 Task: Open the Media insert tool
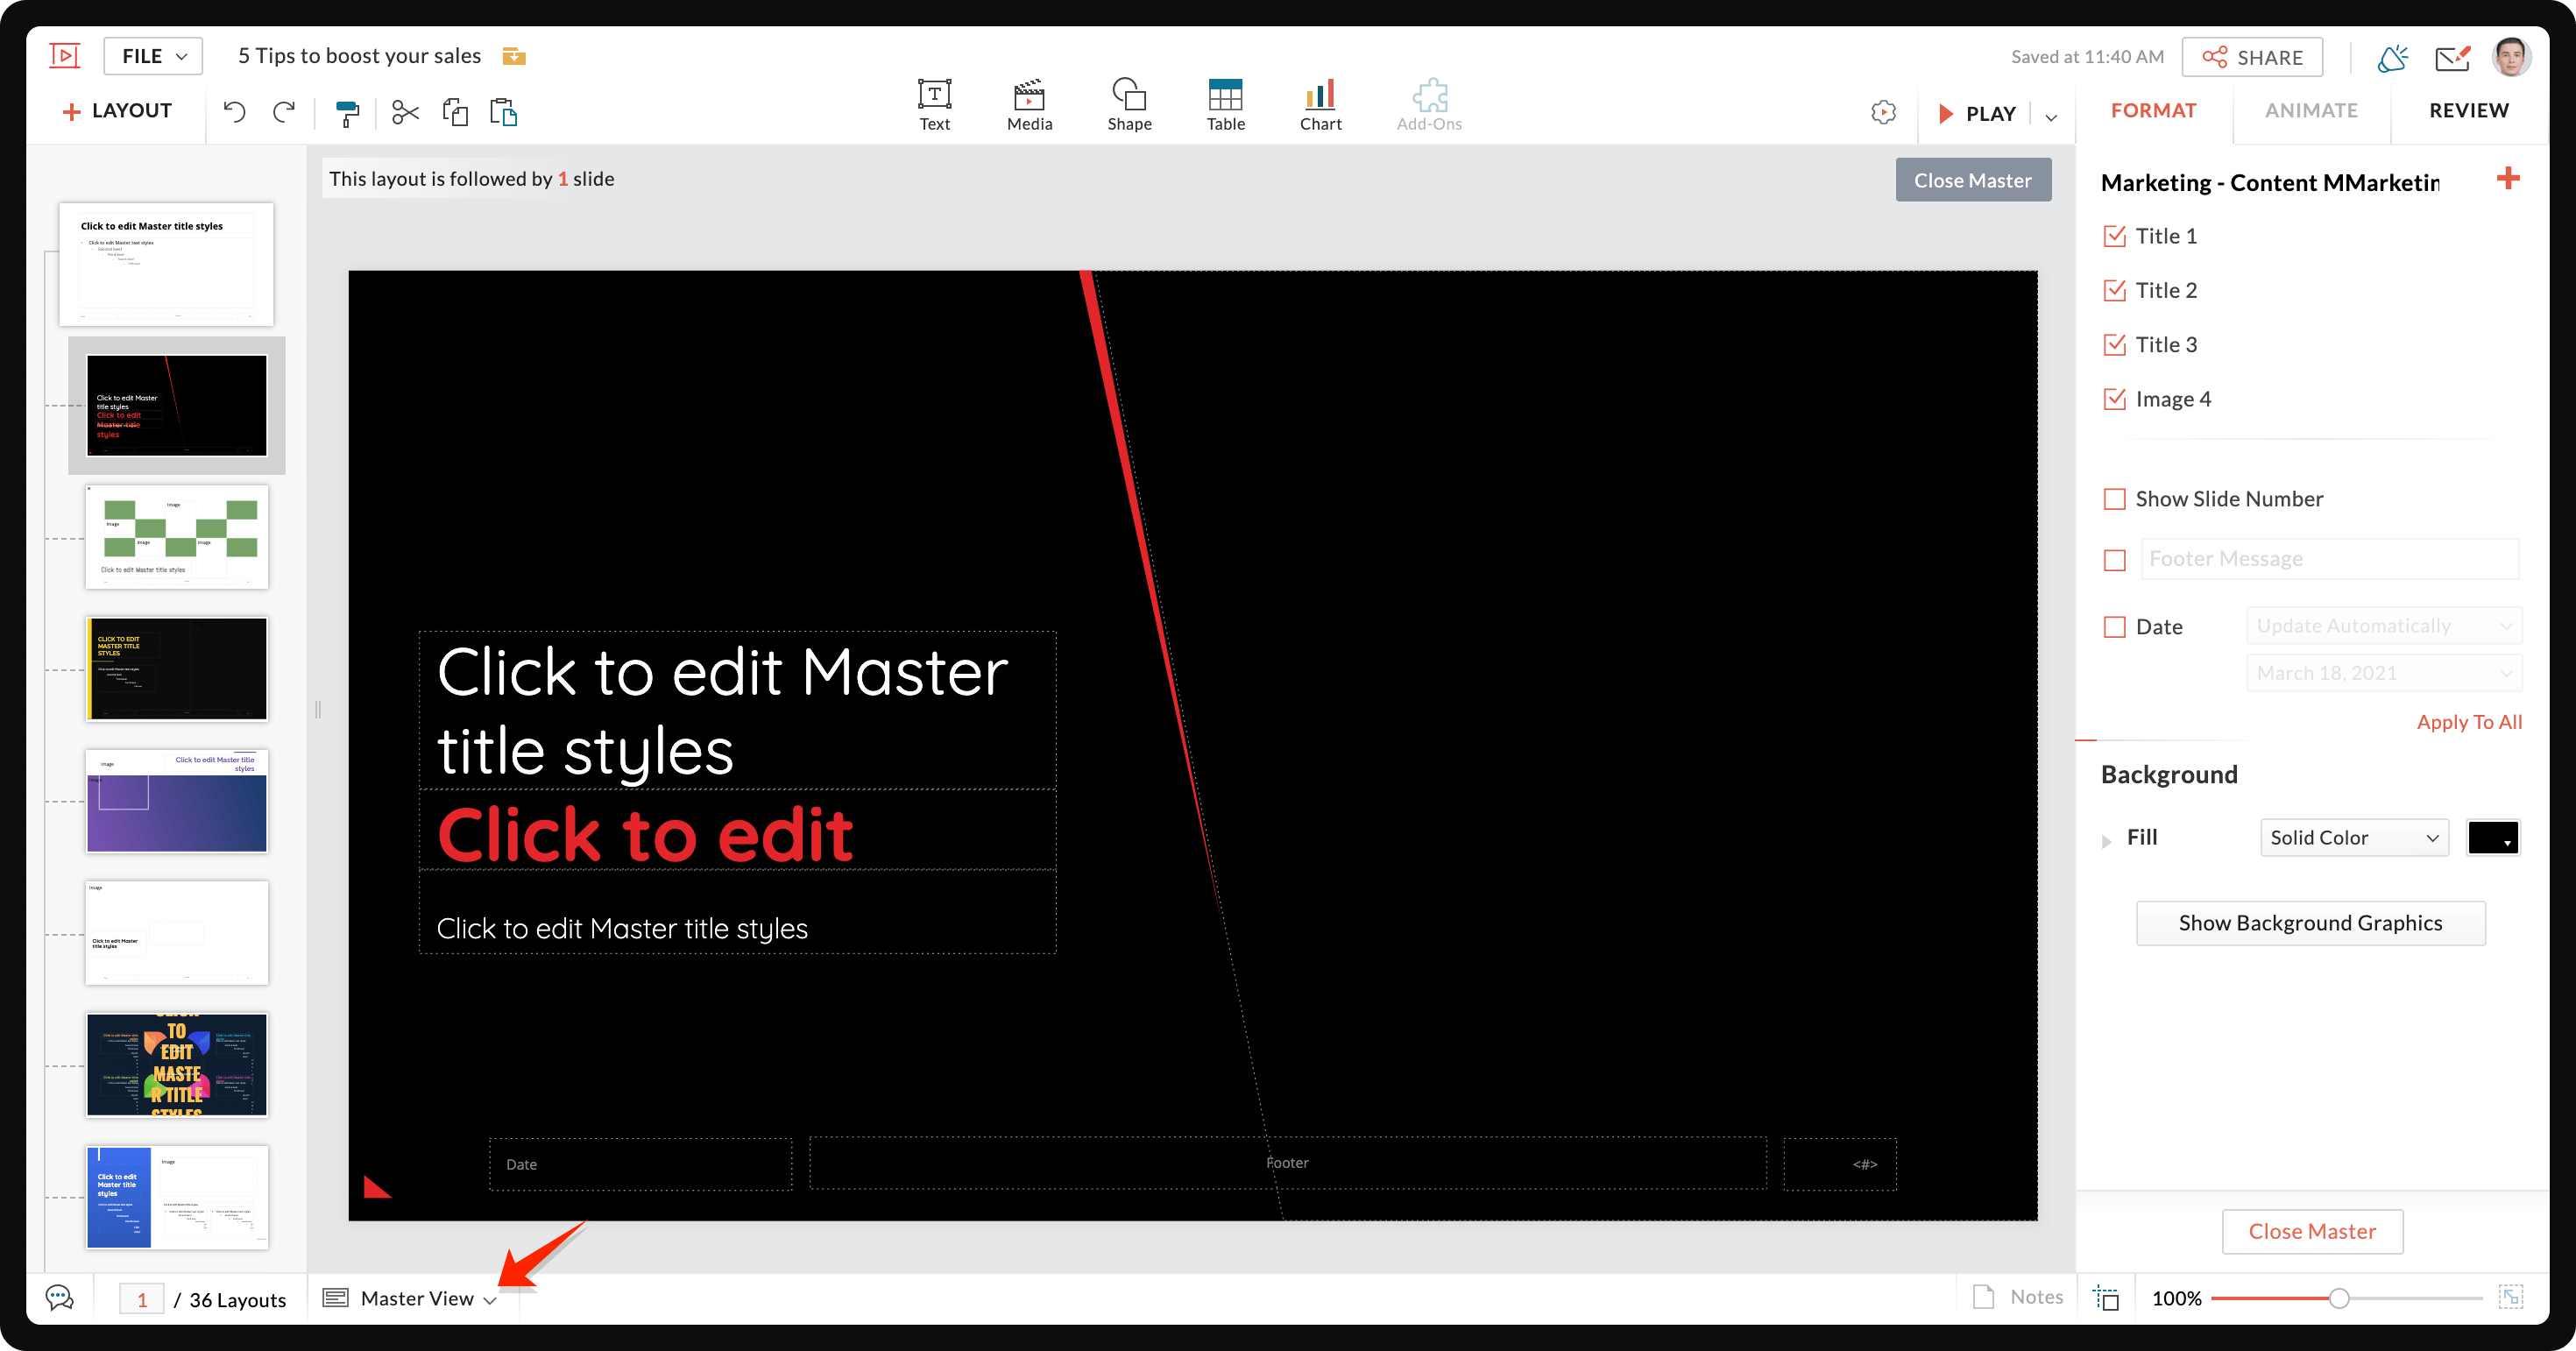(1029, 104)
